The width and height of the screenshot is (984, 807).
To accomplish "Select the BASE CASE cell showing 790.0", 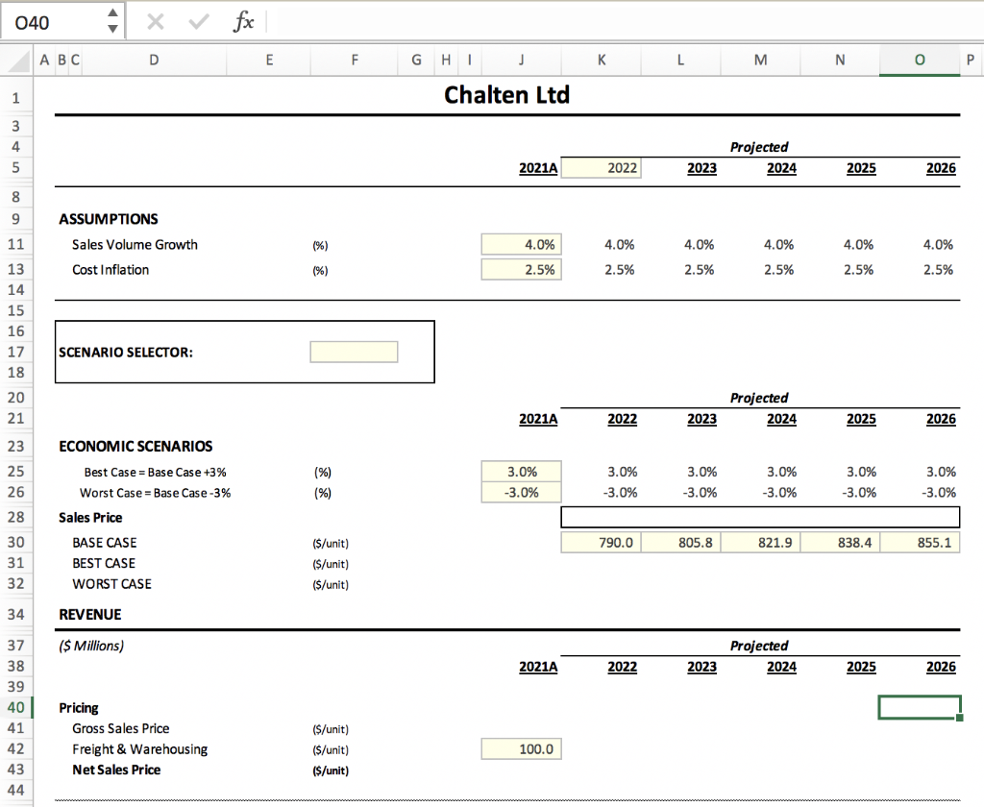I will coord(601,541).
